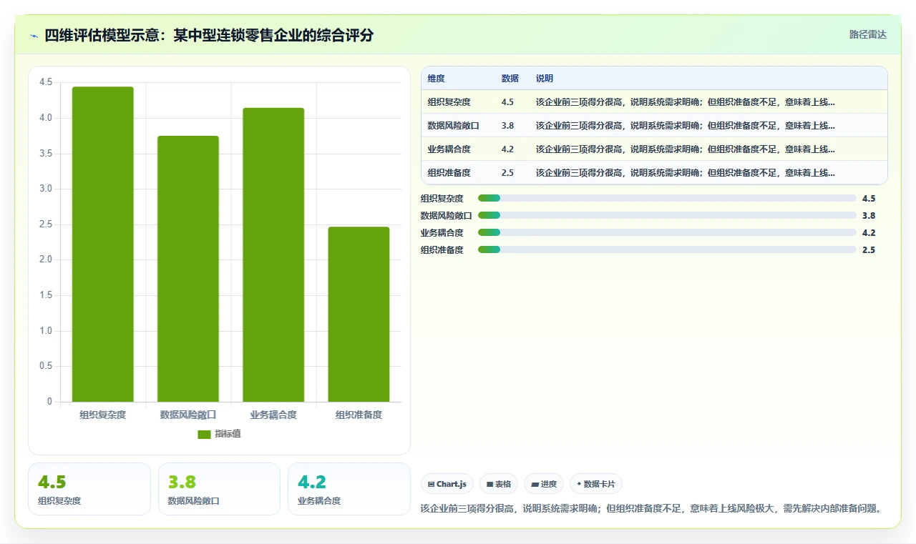Click the summary sentence below the chips
Image resolution: width=916 pixels, height=544 pixels.
[651, 509]
